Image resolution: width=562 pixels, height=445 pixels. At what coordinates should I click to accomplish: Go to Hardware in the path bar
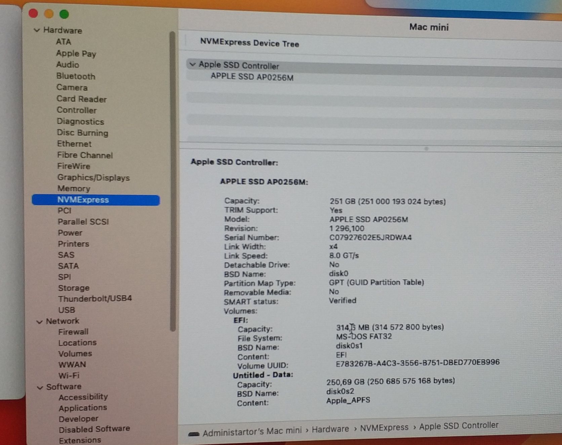click(x=330, y=429)
